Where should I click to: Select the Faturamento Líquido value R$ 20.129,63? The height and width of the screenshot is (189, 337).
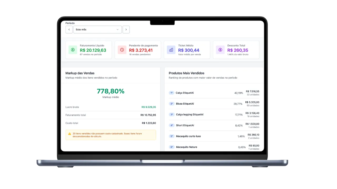[93, 50]
